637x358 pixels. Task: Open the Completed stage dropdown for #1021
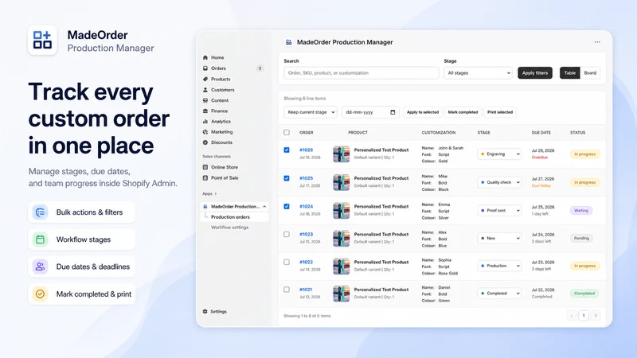click(x=499, y=293)
